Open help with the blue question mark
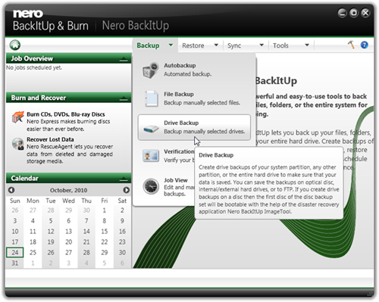 tap(364, 45)
